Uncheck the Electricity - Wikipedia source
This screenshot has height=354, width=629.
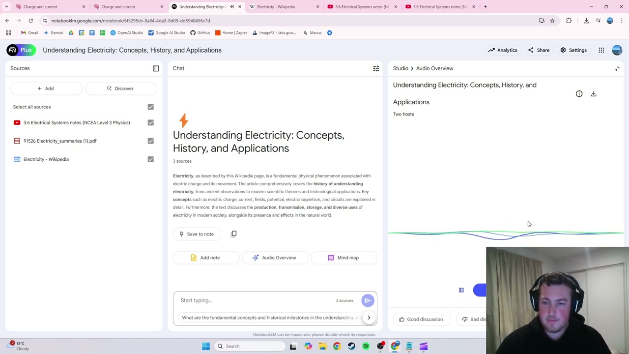point(150,159)
